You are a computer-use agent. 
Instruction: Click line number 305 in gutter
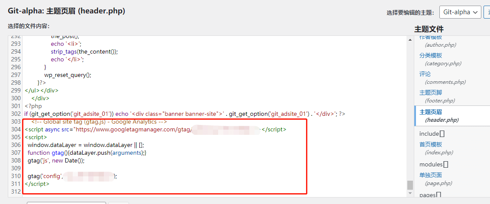tap(16, 137)
